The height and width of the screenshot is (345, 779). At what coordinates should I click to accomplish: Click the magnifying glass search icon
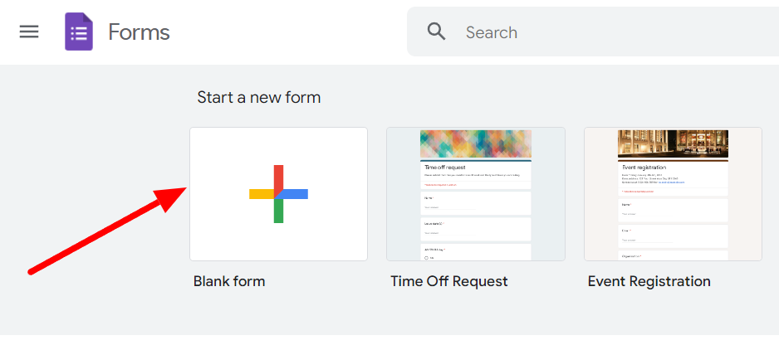[437, 32]
